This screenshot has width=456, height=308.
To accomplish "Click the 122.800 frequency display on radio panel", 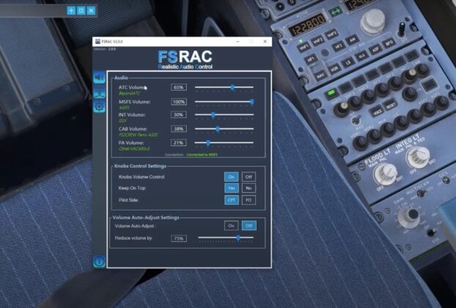I will [x=307, y=24].
